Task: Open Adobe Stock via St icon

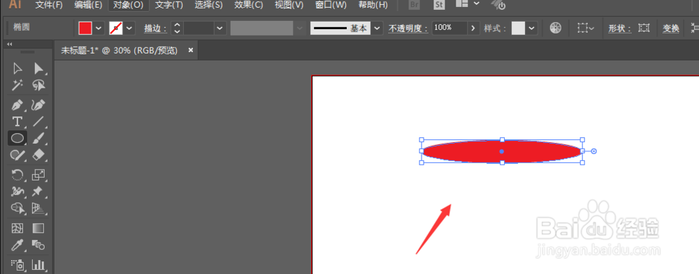Action: click(x=439, y=5)
